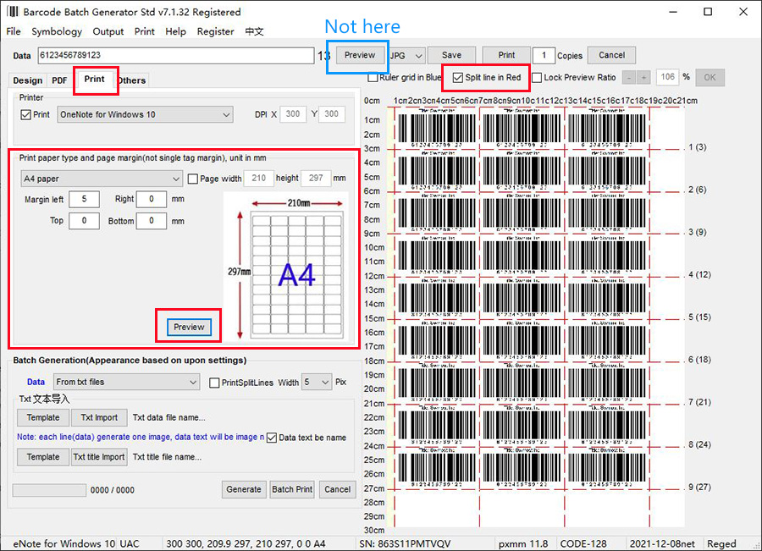Click the Txt Import button

99,417
